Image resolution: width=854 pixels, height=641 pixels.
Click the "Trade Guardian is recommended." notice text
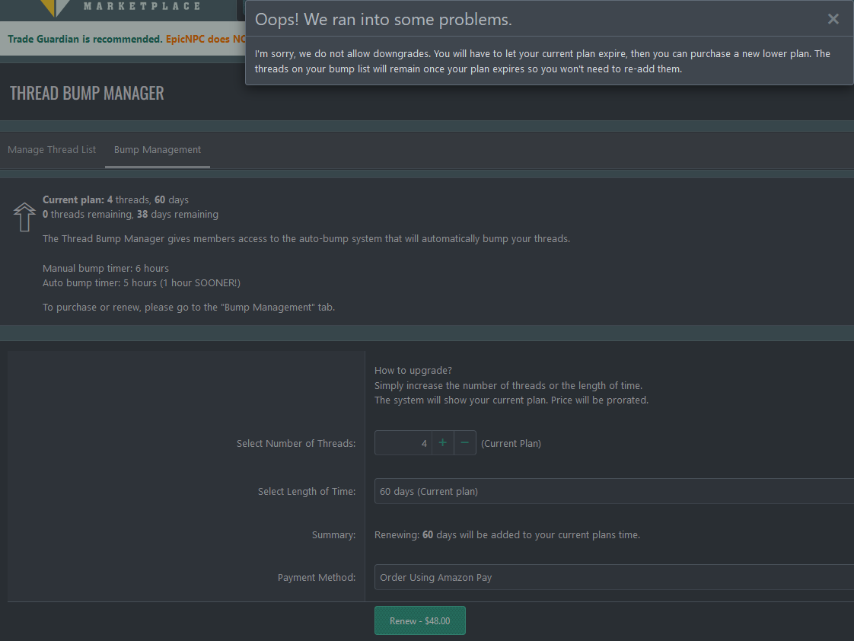[x=85, y=40]
